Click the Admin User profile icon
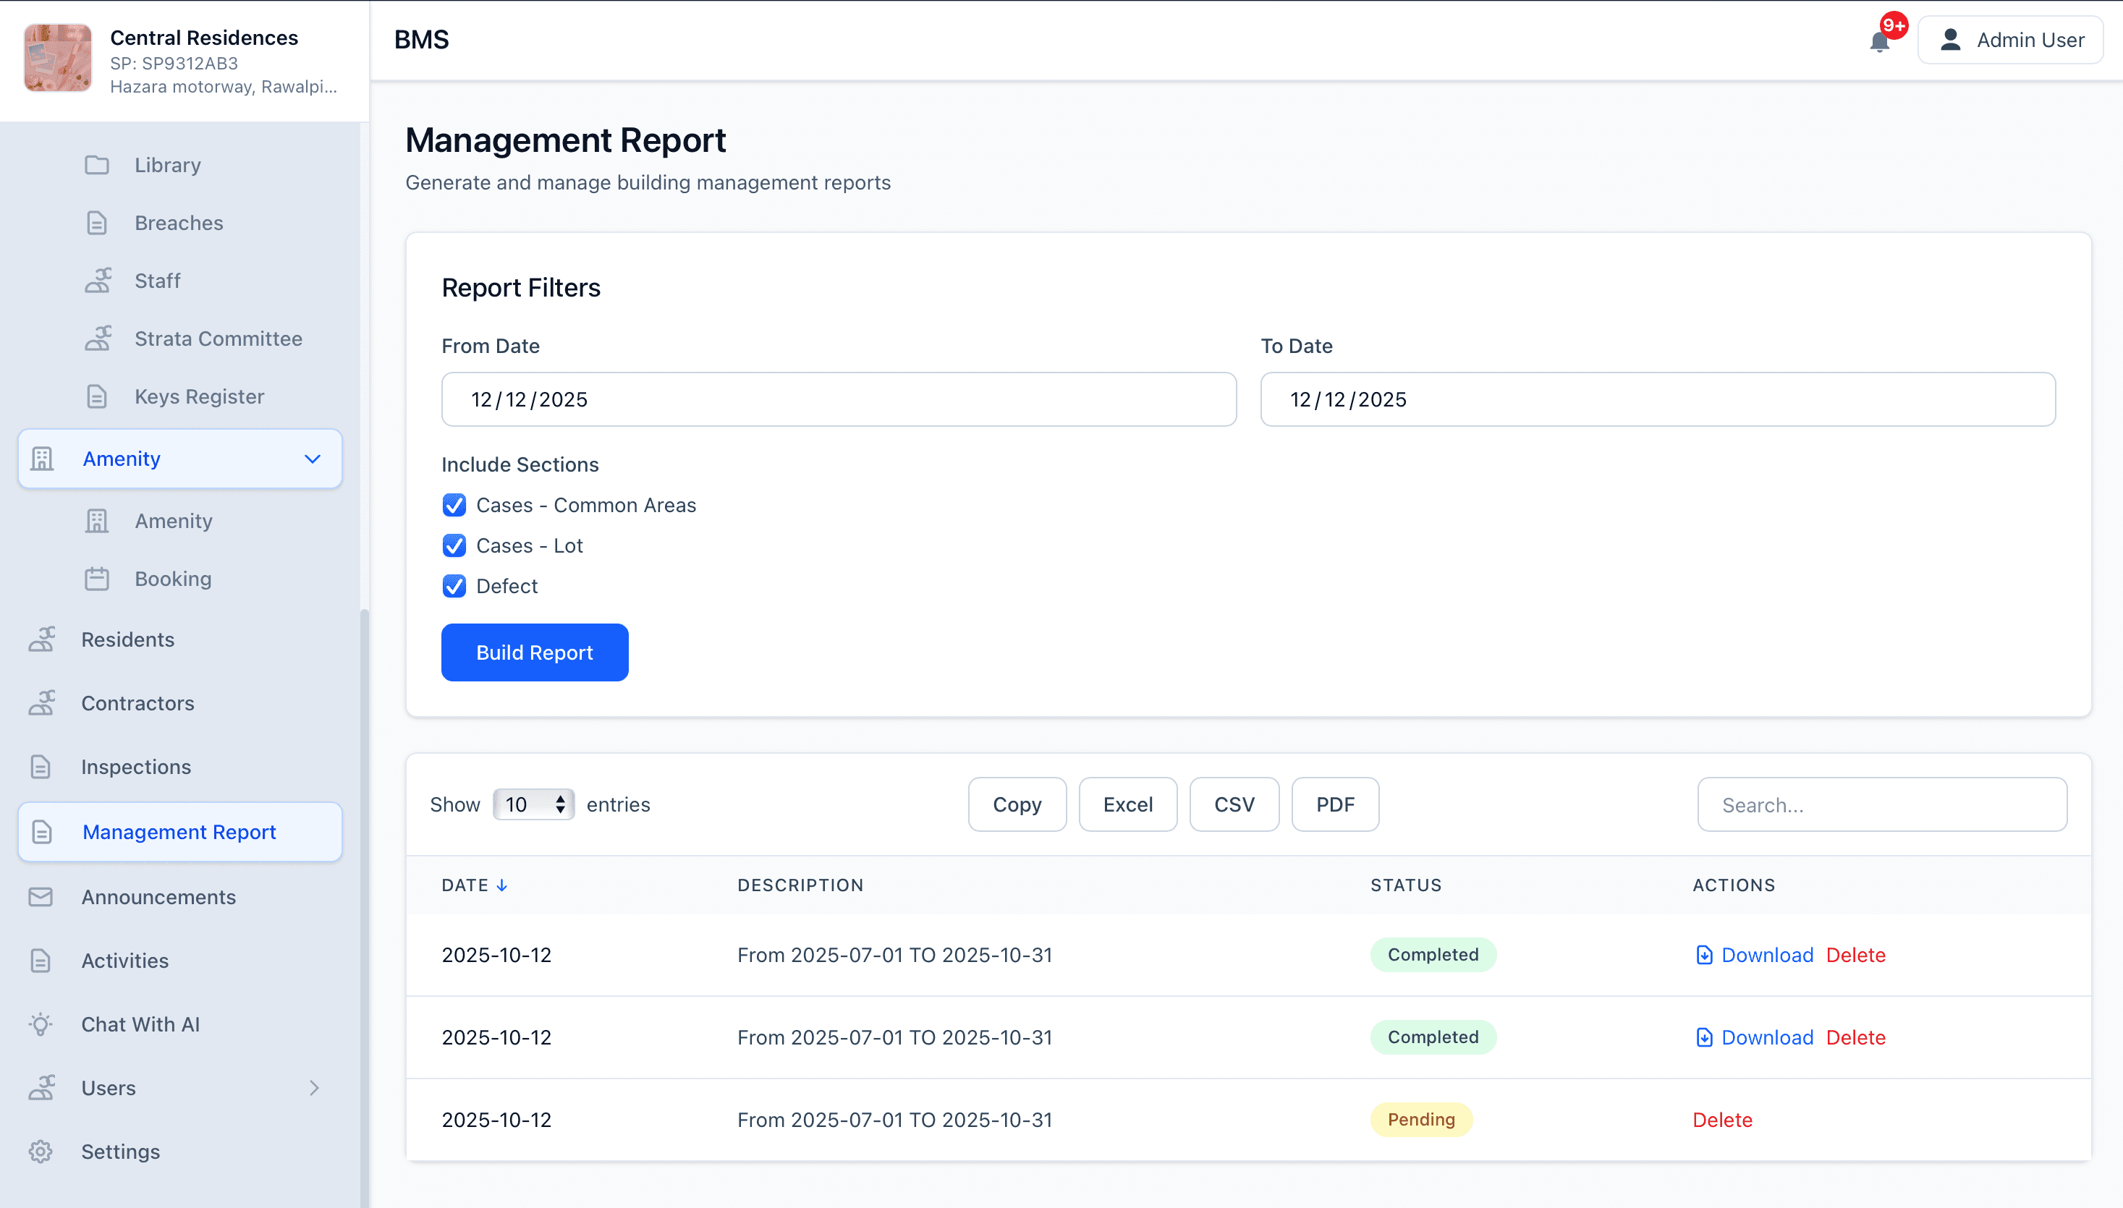 coord(1950,40)
